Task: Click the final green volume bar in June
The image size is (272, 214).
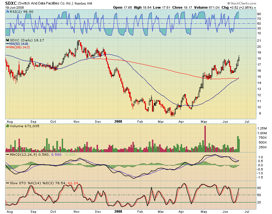Action: [239, 145]
